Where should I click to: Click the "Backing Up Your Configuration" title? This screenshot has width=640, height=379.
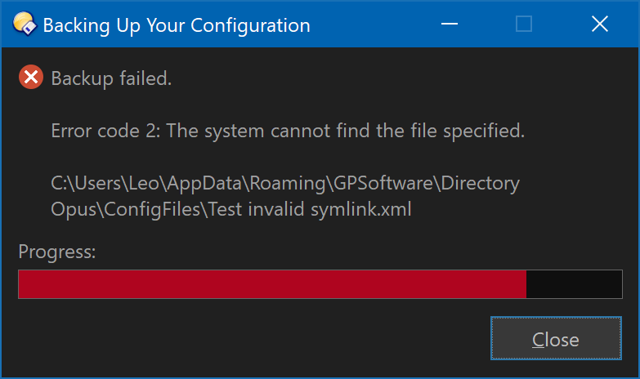(x=177, y=25)
